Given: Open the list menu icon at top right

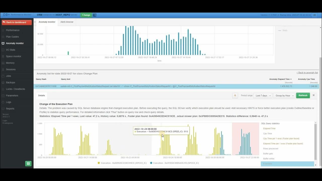Looking at the screenshot, I should pos(314,15).
